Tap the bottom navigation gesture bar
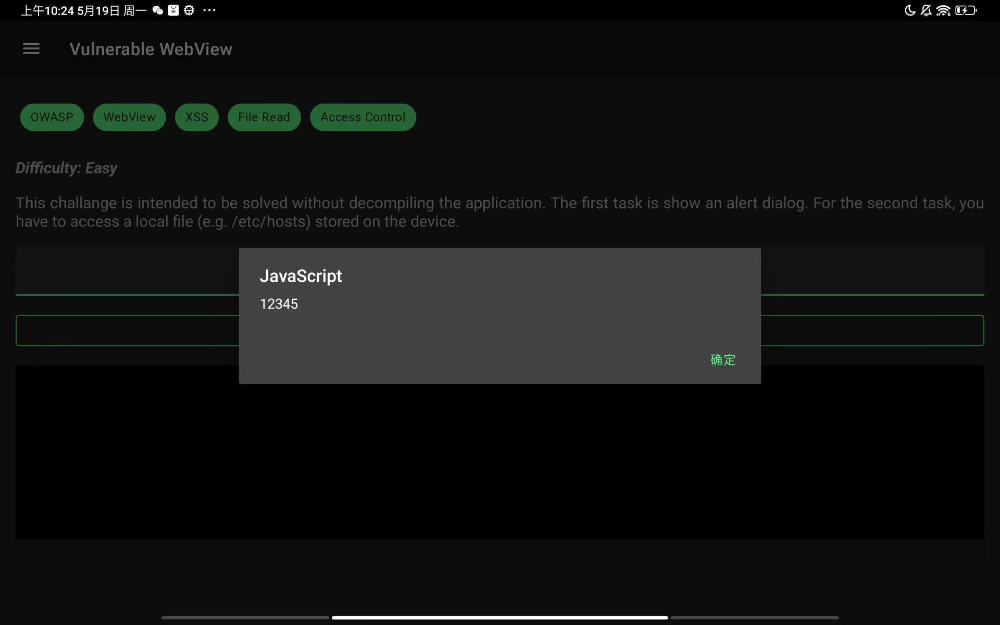This screenshot has width=1000, height=625. click(x=500, y=618)
